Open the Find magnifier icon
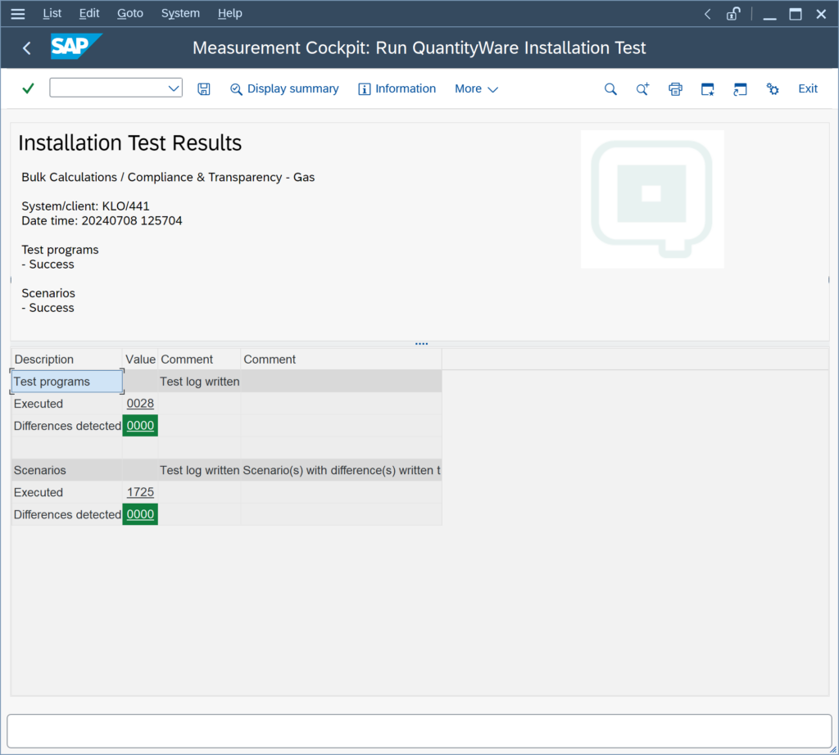This screenshot has width=839, height=755. tap(610, 88)
